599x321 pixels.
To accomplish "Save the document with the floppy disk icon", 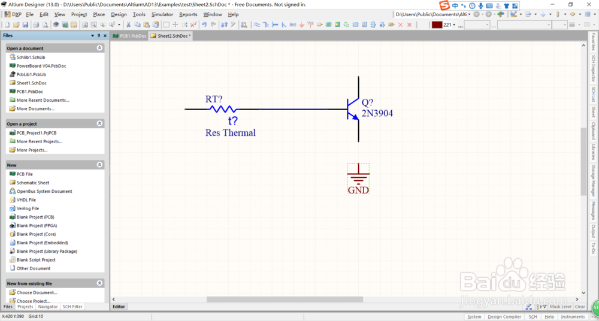I will pyautogui.click(x=25, y=25).
